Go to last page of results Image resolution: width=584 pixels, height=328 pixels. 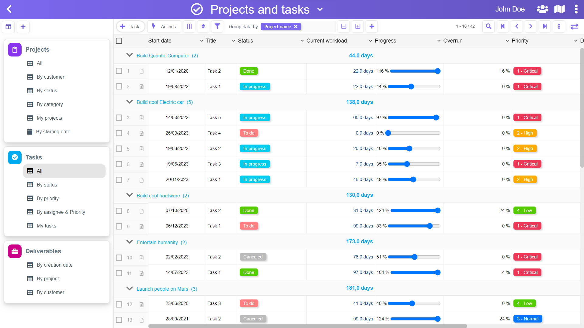(x=545, y=26)
